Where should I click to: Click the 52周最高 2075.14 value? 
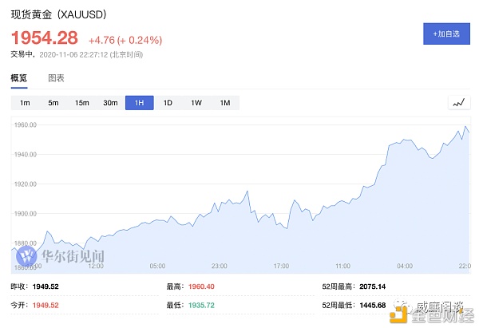click(x=372, y=287)
